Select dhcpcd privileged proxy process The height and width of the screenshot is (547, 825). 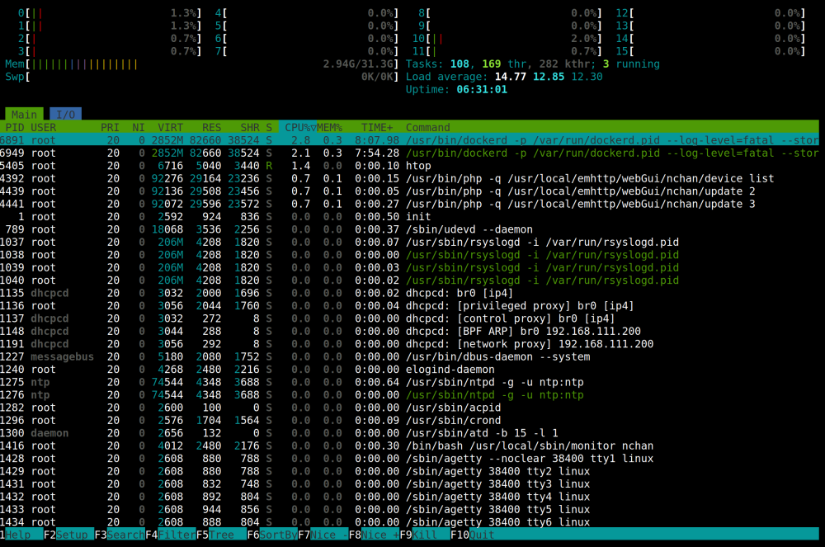coord(409,305)
